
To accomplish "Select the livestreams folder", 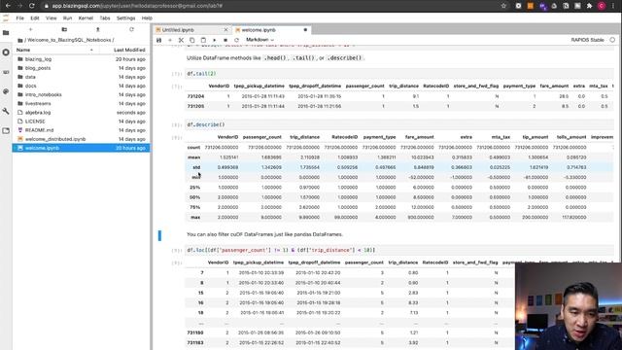I will pyautogui.click(x=81, y=104).
